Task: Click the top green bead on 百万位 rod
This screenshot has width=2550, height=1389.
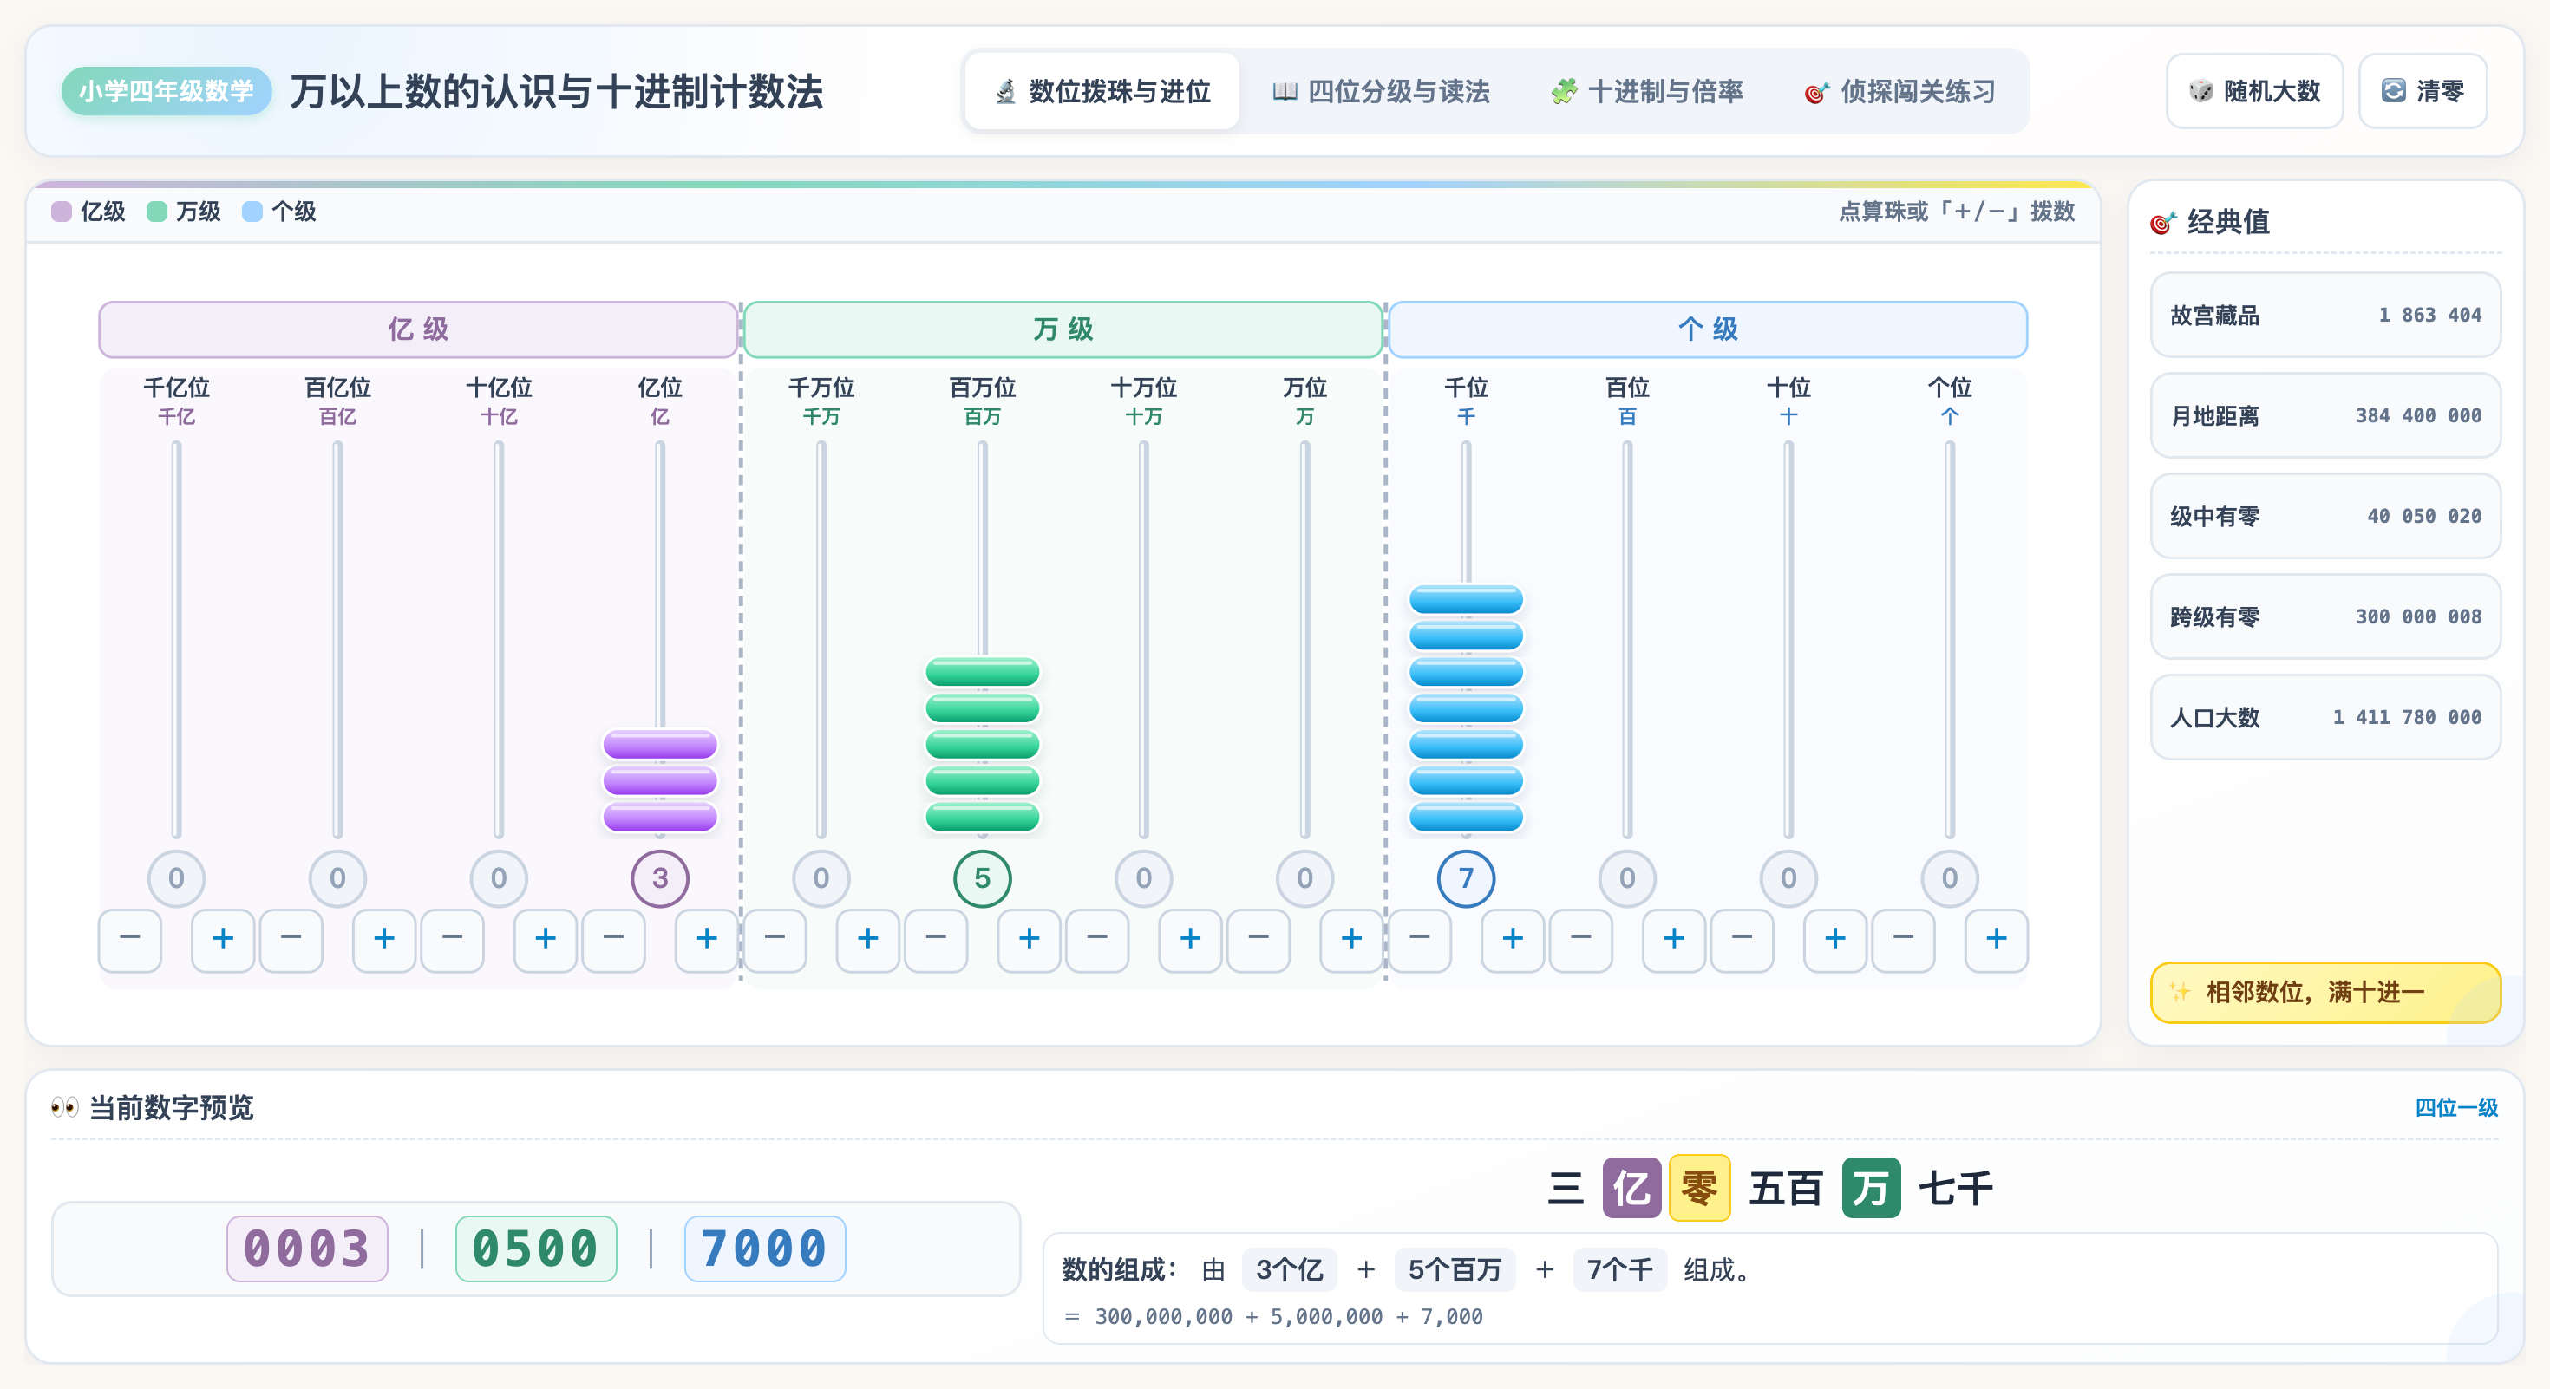Action: tap(983, 672)
